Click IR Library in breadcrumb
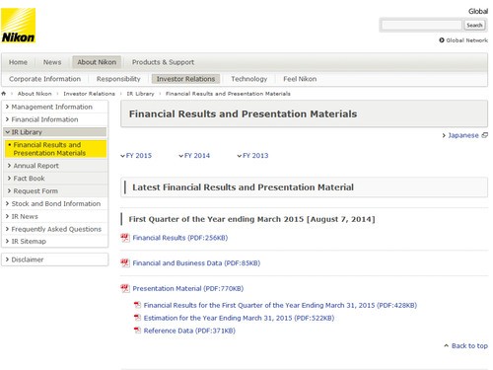Screen dimensions: 493x370 tap(140, 94)
